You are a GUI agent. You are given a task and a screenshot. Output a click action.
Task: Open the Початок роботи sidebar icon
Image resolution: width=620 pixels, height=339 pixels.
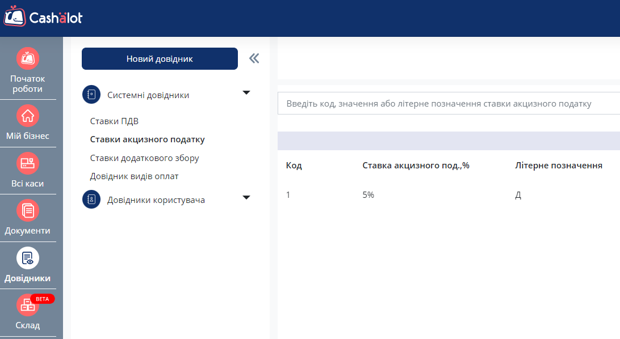coord(28,59)
